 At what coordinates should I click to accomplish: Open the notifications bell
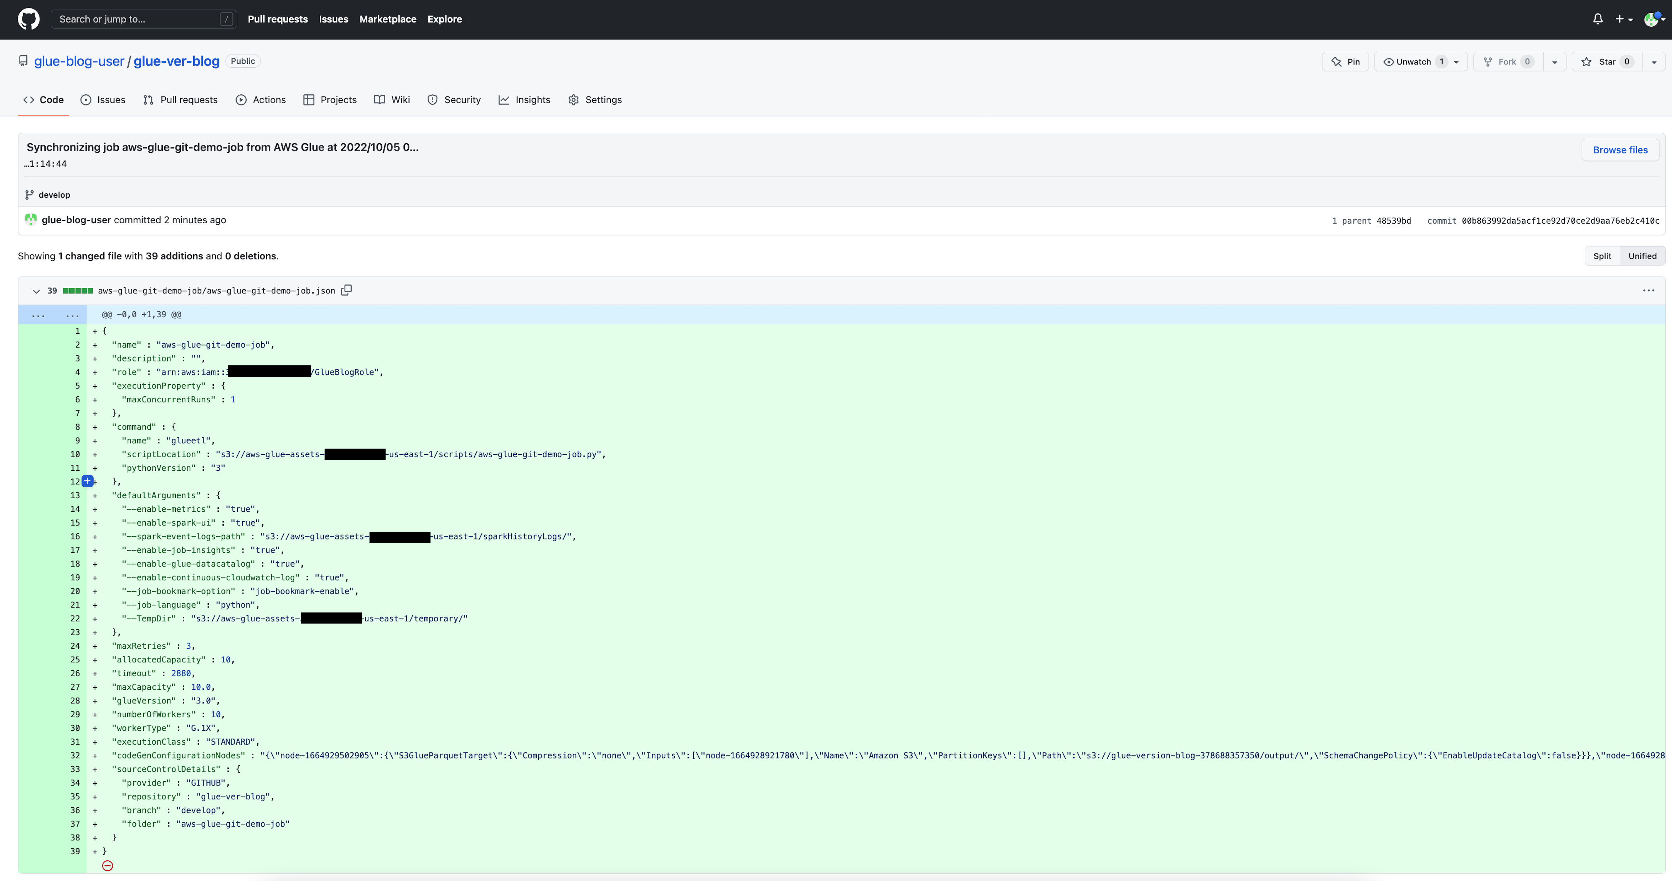(1598, 19)
